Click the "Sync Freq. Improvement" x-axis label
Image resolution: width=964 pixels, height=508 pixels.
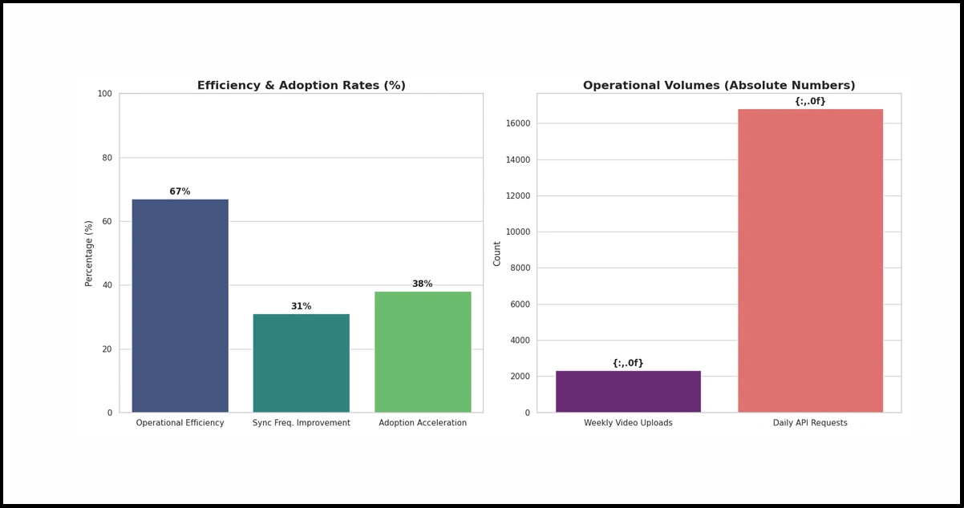tap(301, 423)
